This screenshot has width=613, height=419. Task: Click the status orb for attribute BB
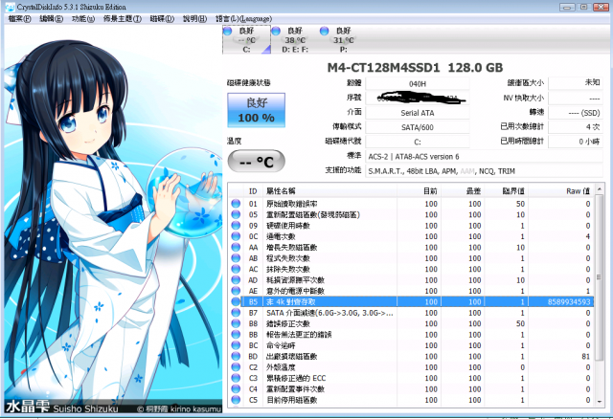[x=236, y=335]
